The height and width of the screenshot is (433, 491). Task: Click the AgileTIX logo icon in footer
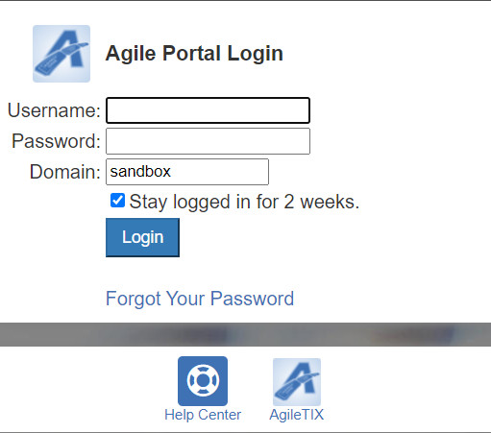pyautogui.click(x=297, y=382)
